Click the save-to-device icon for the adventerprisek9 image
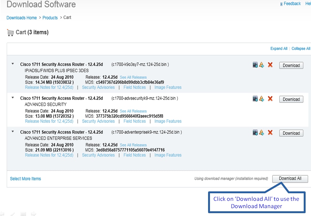This screenshot has height=216, width=311. point(255,132)
